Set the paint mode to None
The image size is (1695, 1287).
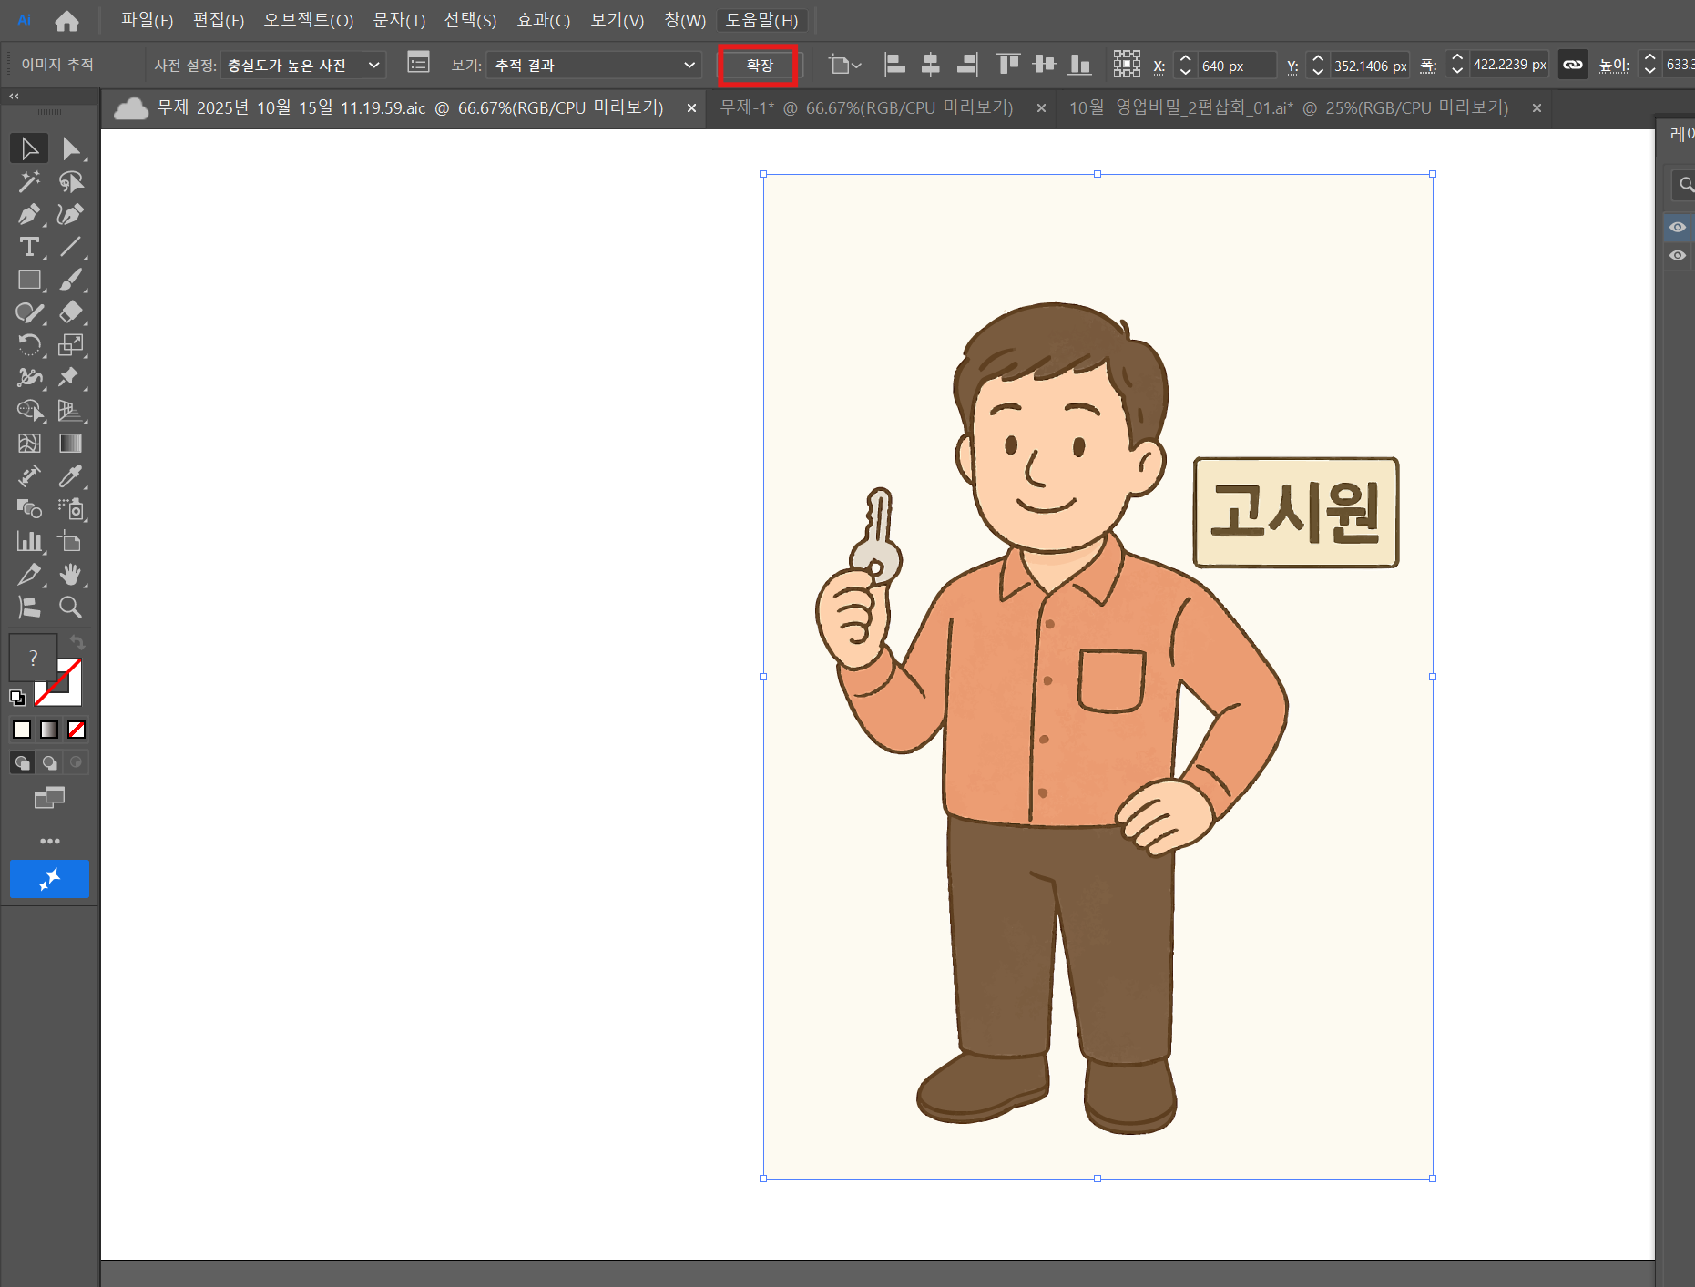point(77,730)
